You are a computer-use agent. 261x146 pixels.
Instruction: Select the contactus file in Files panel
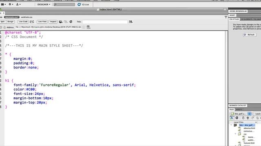point(249,131)
